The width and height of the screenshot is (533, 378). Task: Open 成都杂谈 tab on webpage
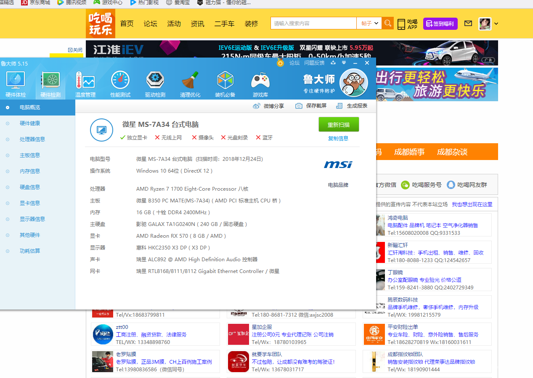[452, 152]
